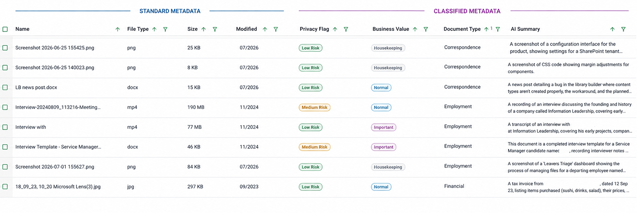Click the Business Value filter funnel
This screenshot has height=213, width=637.
(426, 29)
